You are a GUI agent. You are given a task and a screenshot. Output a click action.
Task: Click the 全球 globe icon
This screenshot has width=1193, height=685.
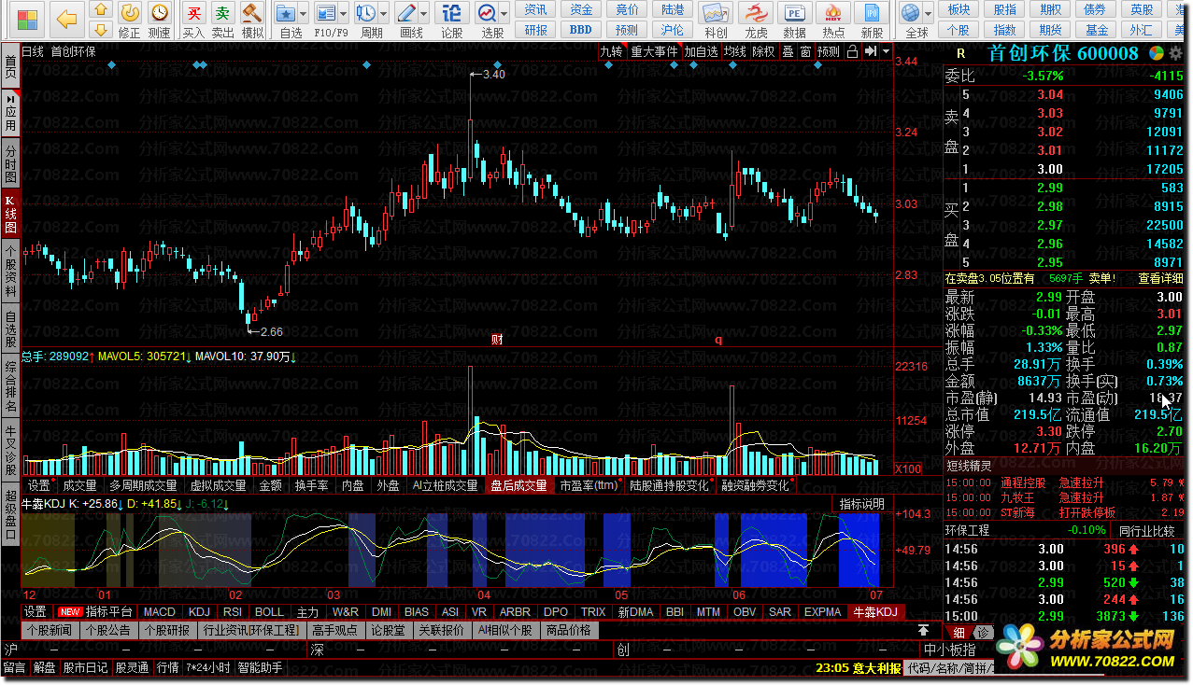coord(911,13)
